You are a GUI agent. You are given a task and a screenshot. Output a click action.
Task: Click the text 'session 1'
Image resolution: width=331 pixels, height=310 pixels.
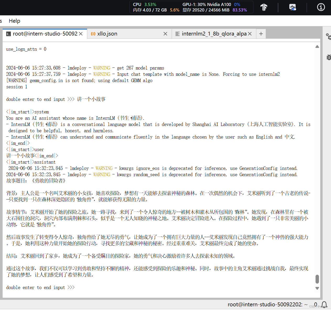(17, 87)
